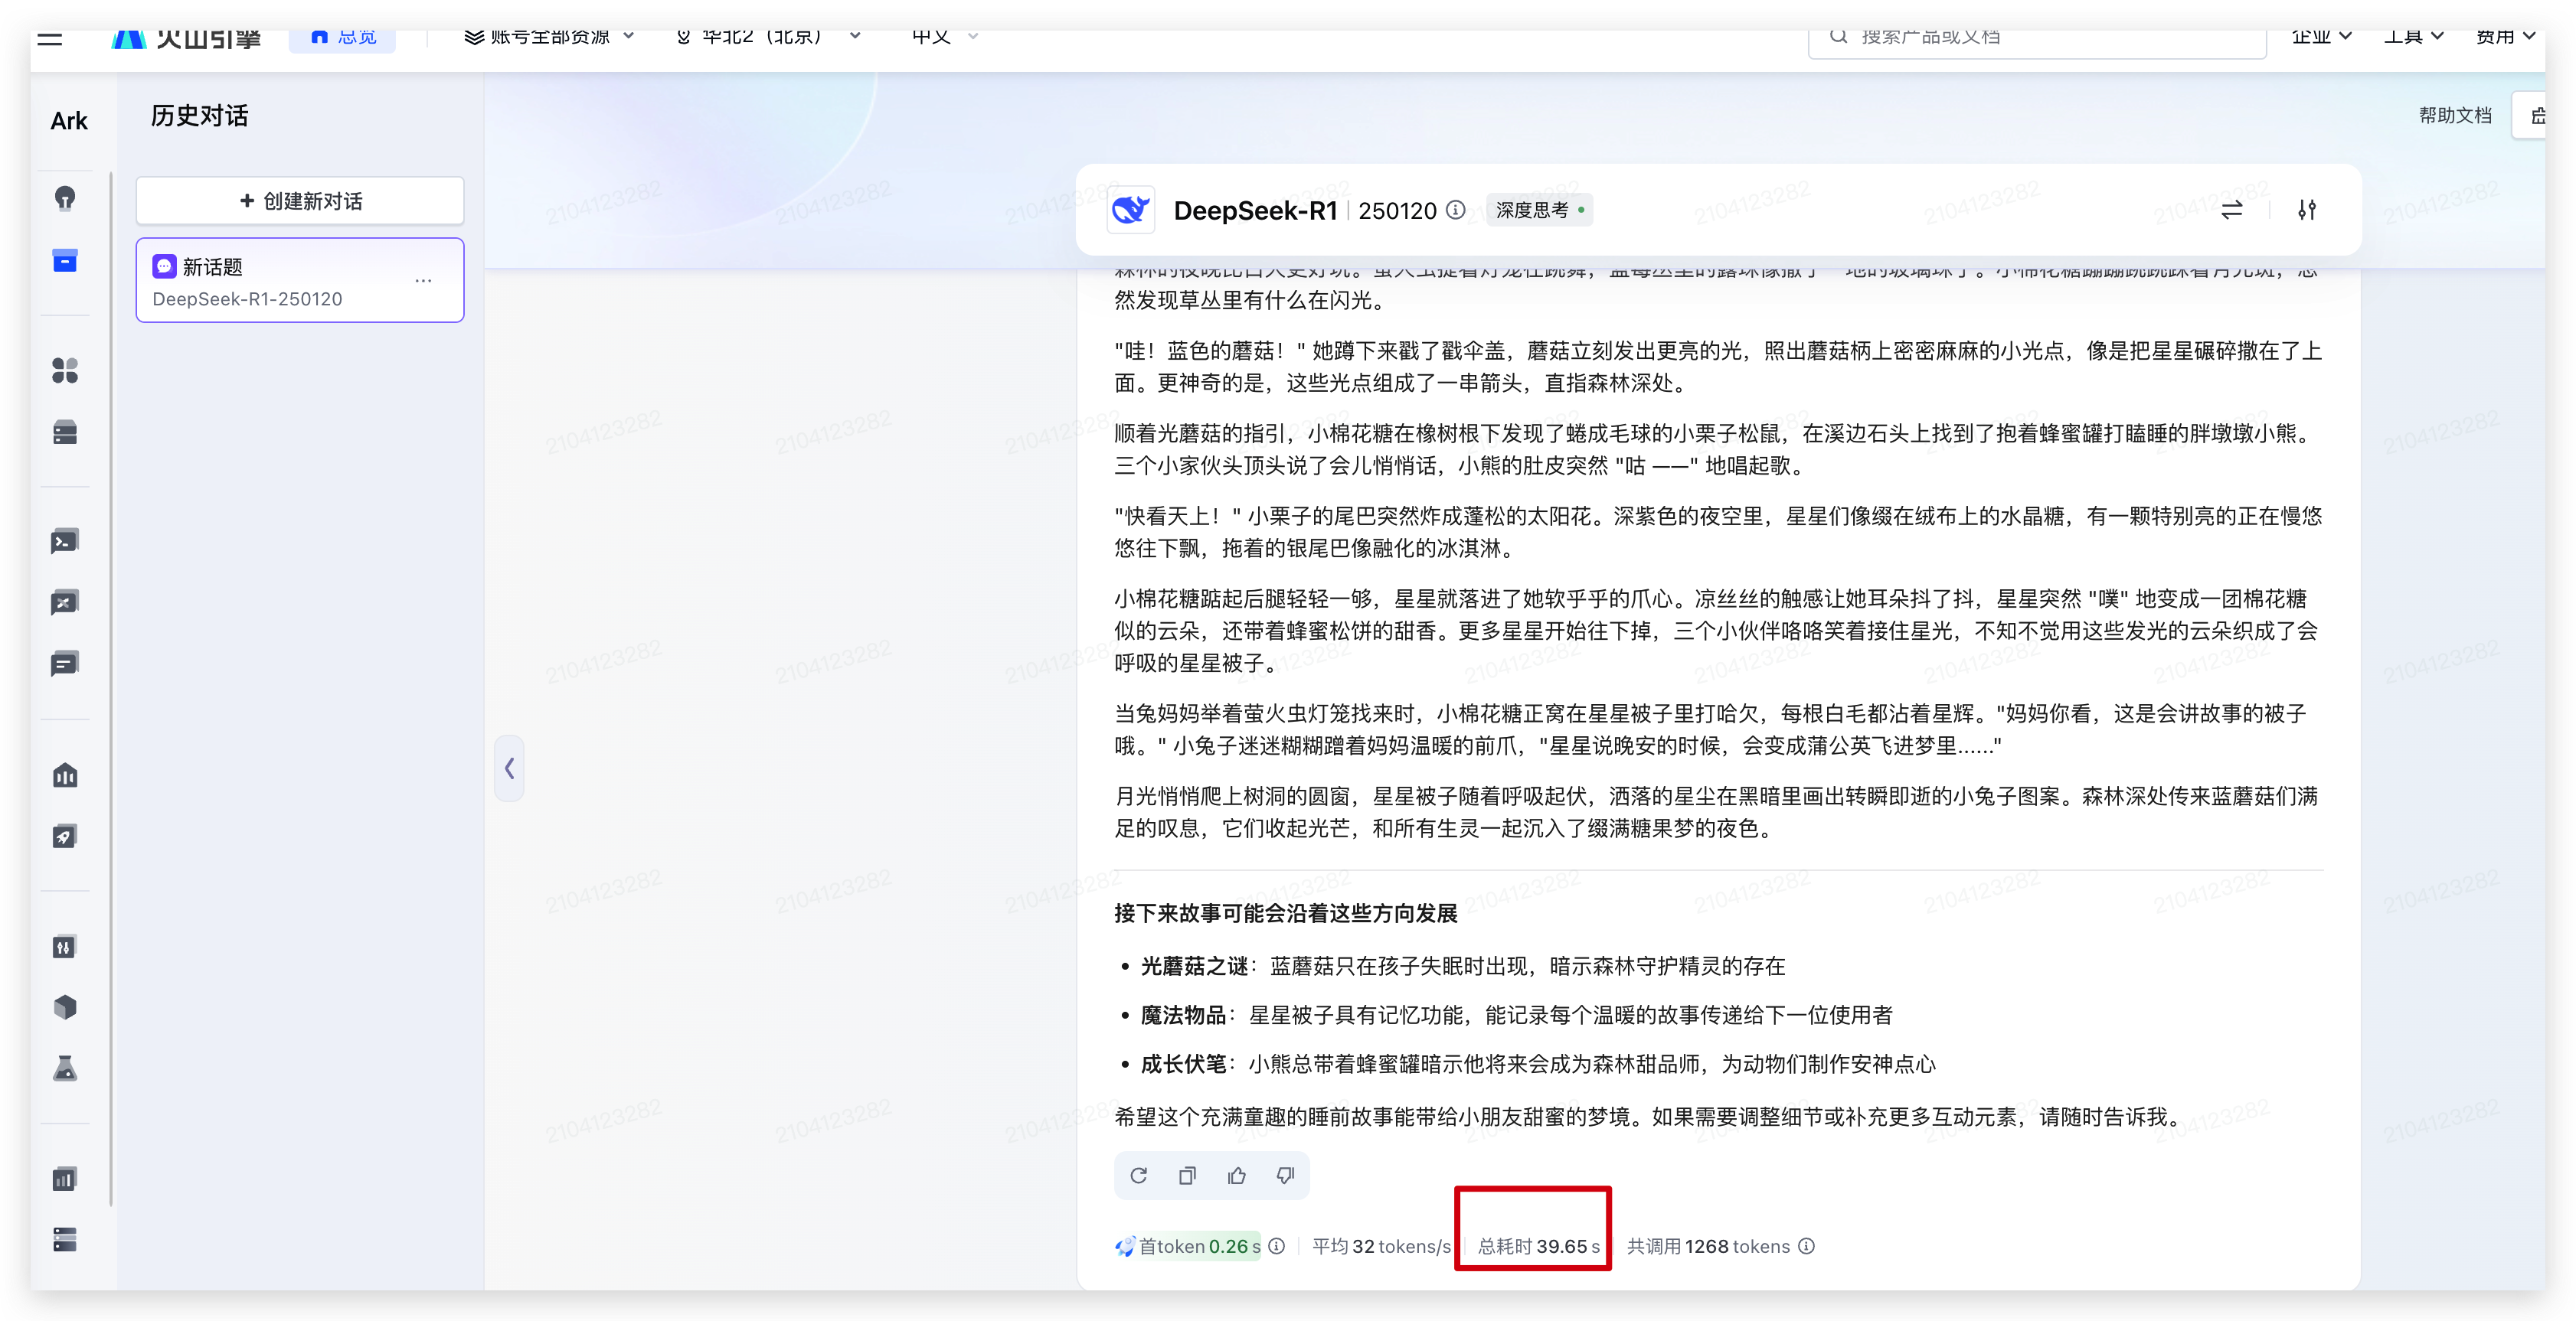Click the thumbs up icon
This screenshot has height=1321, width=2576.
click(x=1237, y=1175)
